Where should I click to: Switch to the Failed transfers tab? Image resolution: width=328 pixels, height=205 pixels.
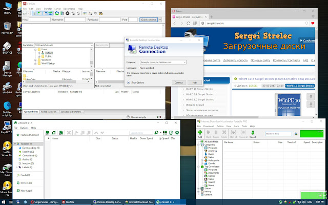pyautogui.click(x=49, y=112)
